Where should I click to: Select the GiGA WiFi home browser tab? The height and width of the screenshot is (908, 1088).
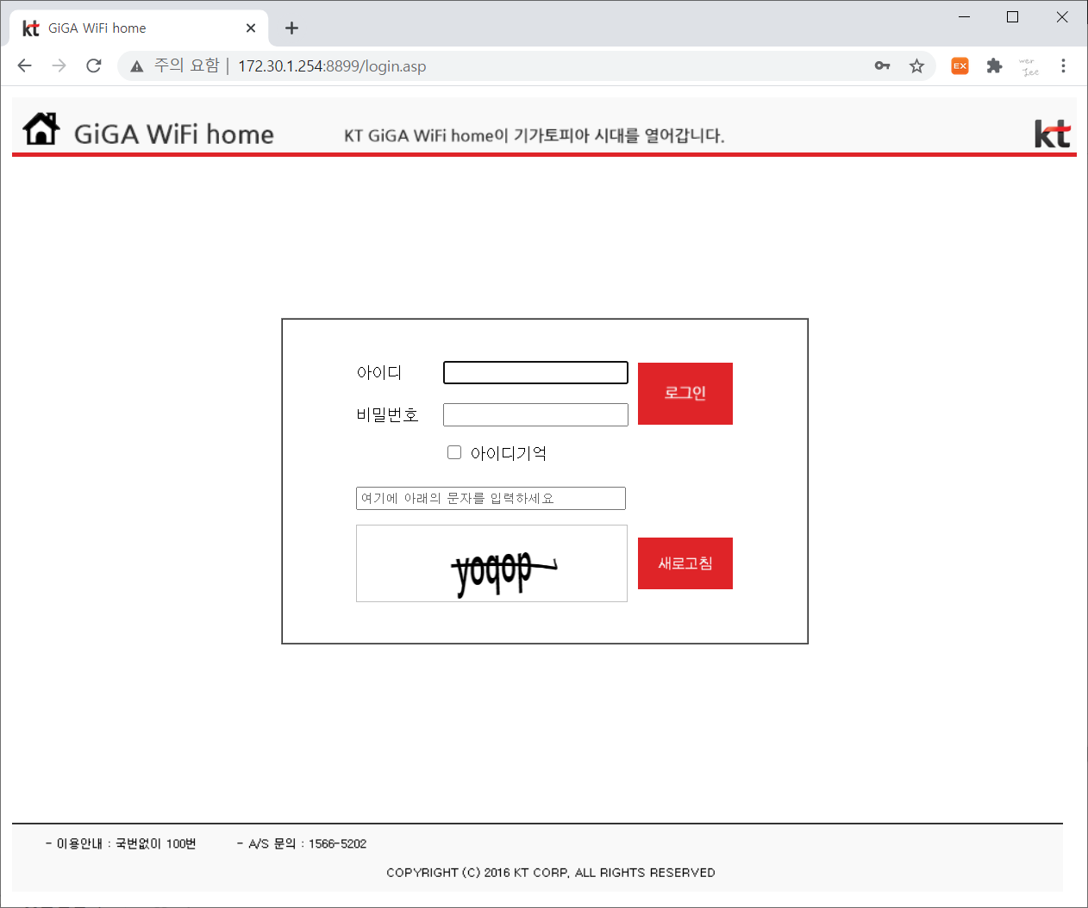point(139,28)
